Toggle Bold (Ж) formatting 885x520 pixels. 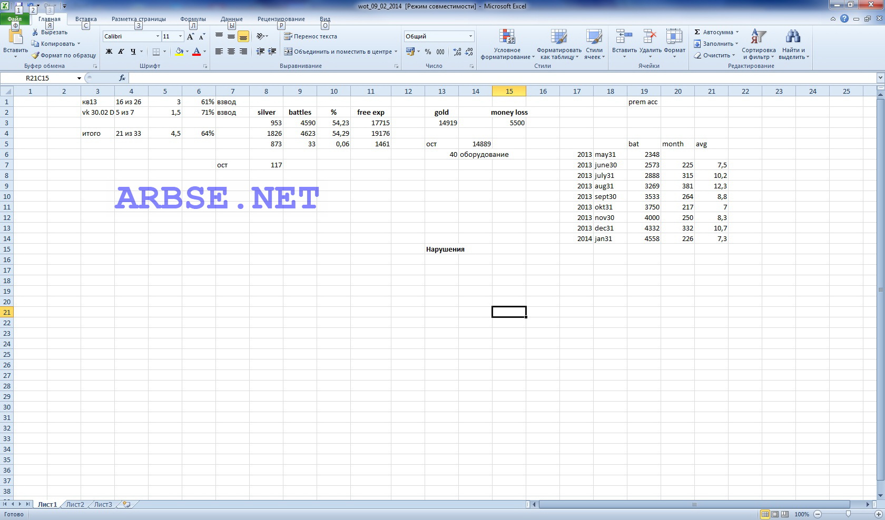[109, 52]
